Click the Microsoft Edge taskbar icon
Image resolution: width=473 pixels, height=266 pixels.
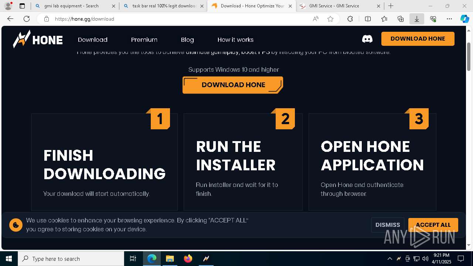coord(152,259)
